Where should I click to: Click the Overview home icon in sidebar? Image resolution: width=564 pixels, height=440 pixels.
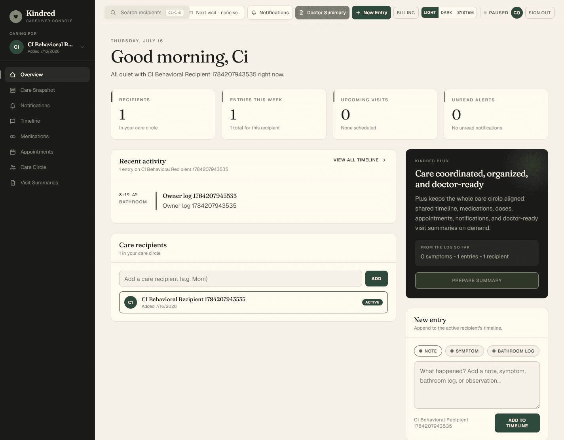pyautogui.click(x=13, y=75)
